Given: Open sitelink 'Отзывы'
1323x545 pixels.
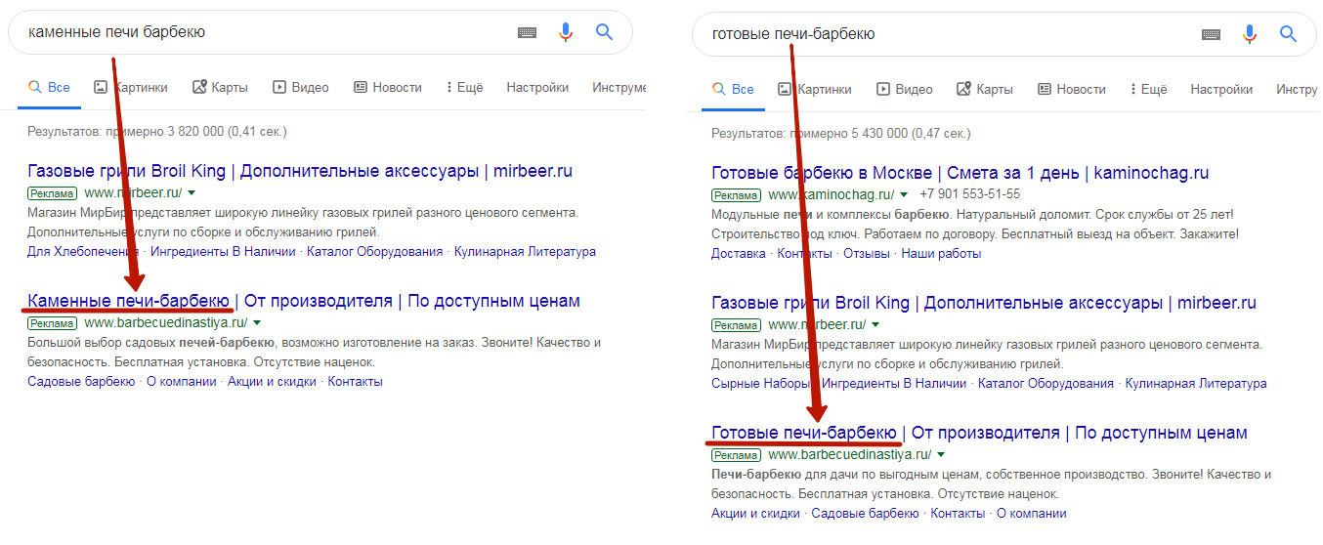Looking at the screenshot, I should coord(867,253).
